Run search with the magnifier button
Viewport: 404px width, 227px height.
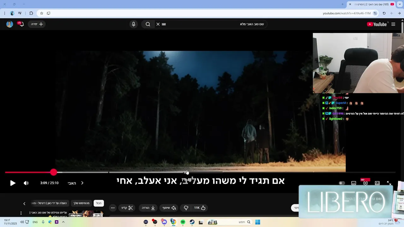(148, 24)
